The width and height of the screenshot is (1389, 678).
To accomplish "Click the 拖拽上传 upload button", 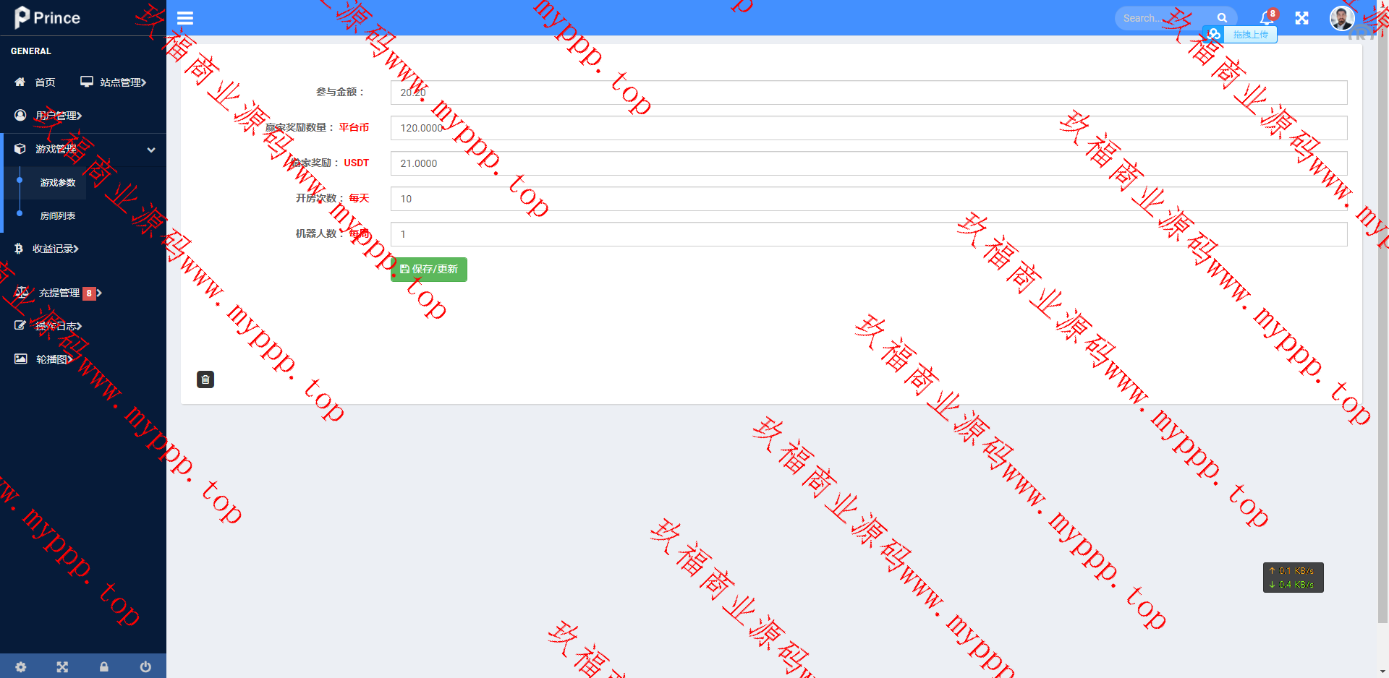I will point(1249,35).
